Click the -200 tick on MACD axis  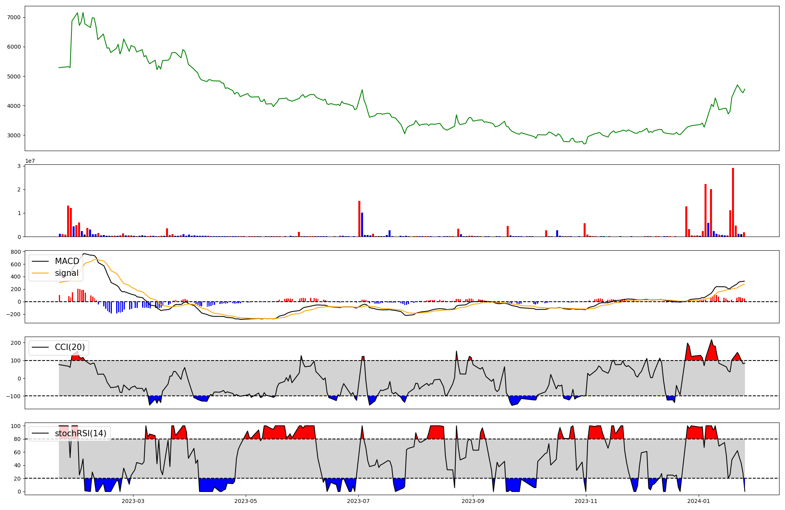coord(13,314)
